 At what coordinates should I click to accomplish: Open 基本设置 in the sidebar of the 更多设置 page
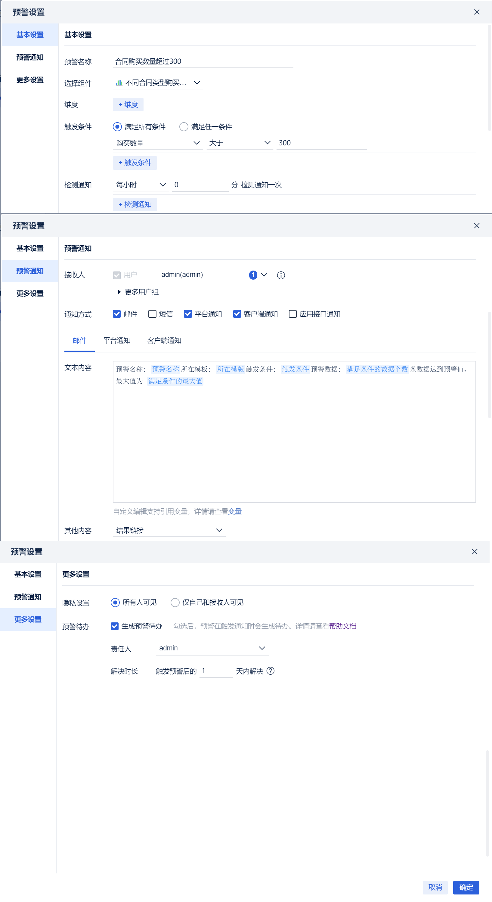(x=28, y=574)
